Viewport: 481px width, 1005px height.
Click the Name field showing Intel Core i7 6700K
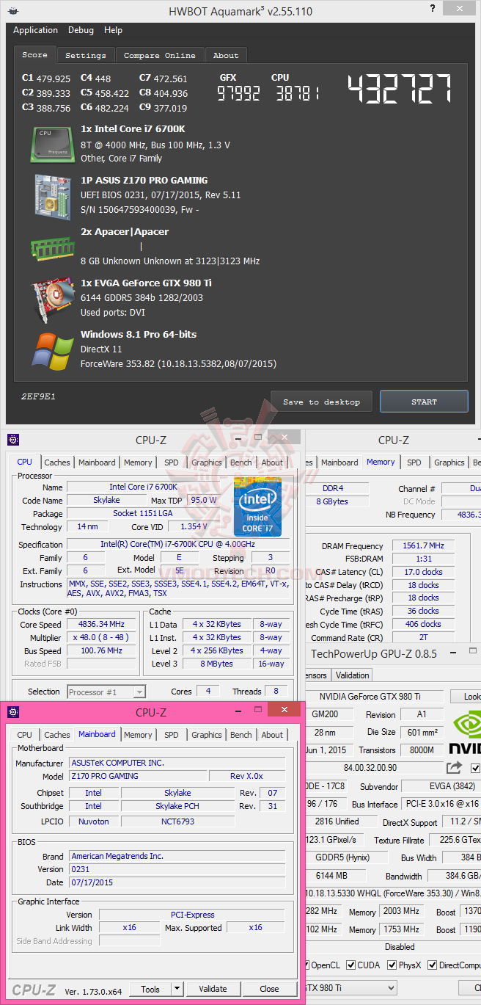pos(148,487)
